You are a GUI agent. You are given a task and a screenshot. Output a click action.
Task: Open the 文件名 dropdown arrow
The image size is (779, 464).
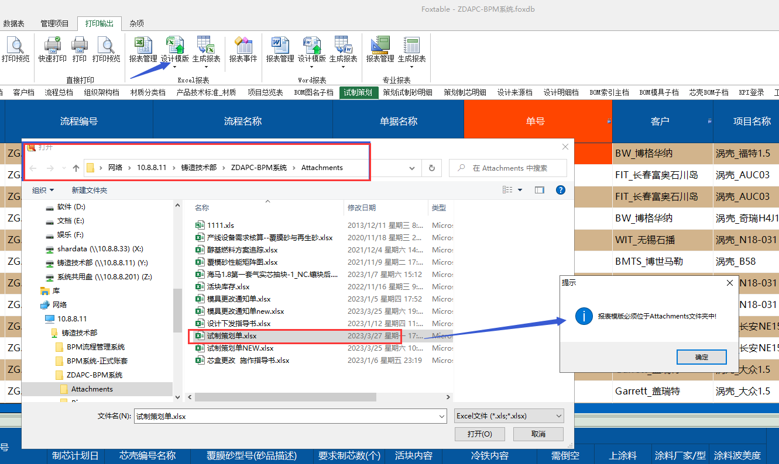442,416
